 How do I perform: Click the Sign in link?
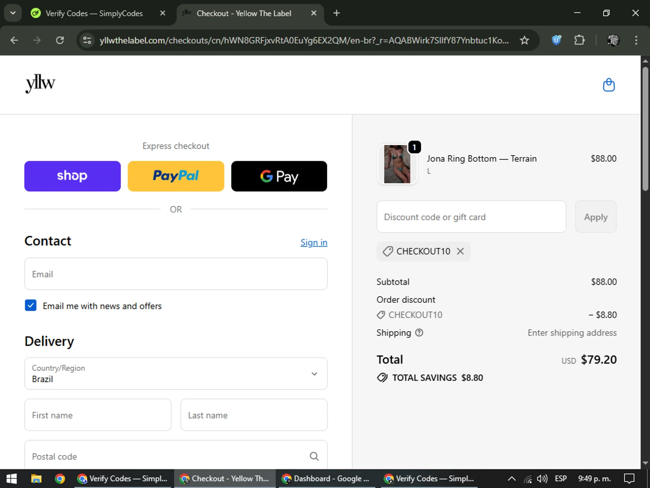pos(314,242)
